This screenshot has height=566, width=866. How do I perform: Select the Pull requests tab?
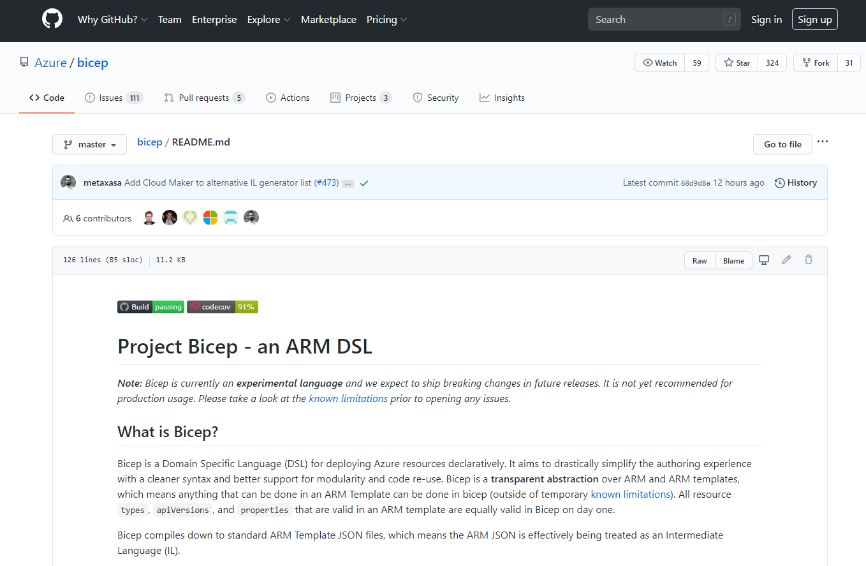click(x=204, y=98)
